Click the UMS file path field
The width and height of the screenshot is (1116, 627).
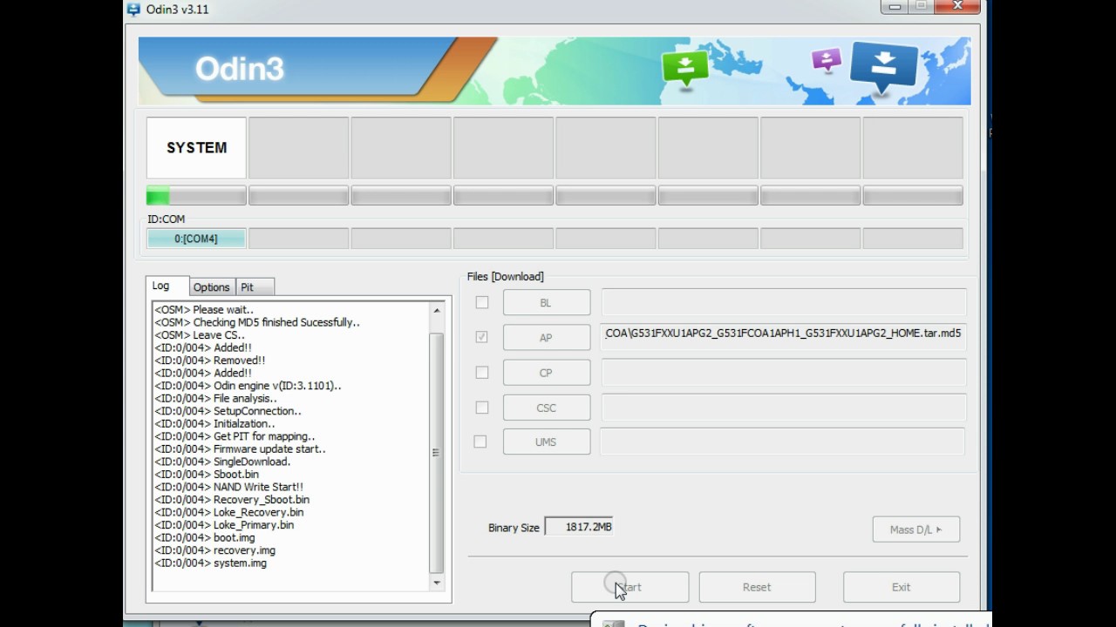pyautogui.click(x=783, y=442)
